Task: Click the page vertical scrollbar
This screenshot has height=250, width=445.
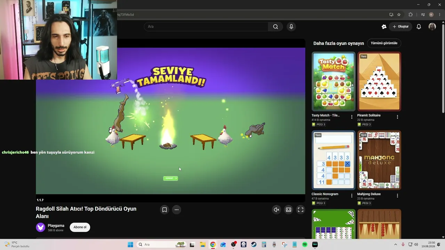Action: click(x=443, y=69)
